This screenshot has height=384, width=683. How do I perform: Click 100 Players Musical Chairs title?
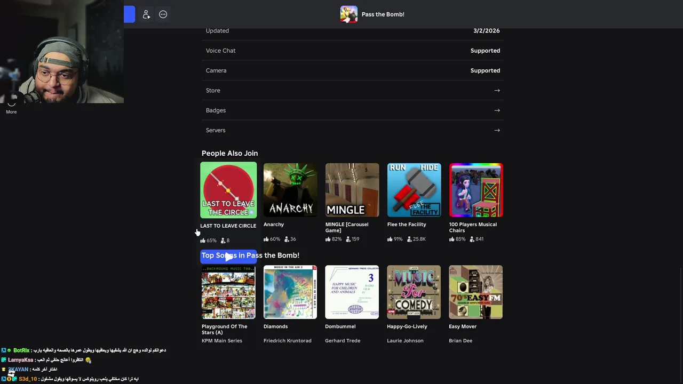click(x=473, y=227)
